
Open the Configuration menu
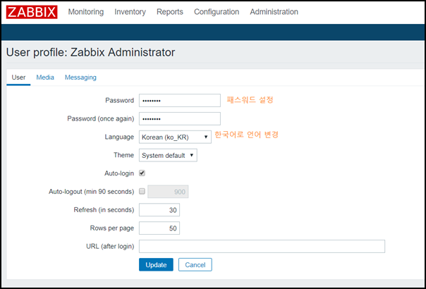point(217,12)
